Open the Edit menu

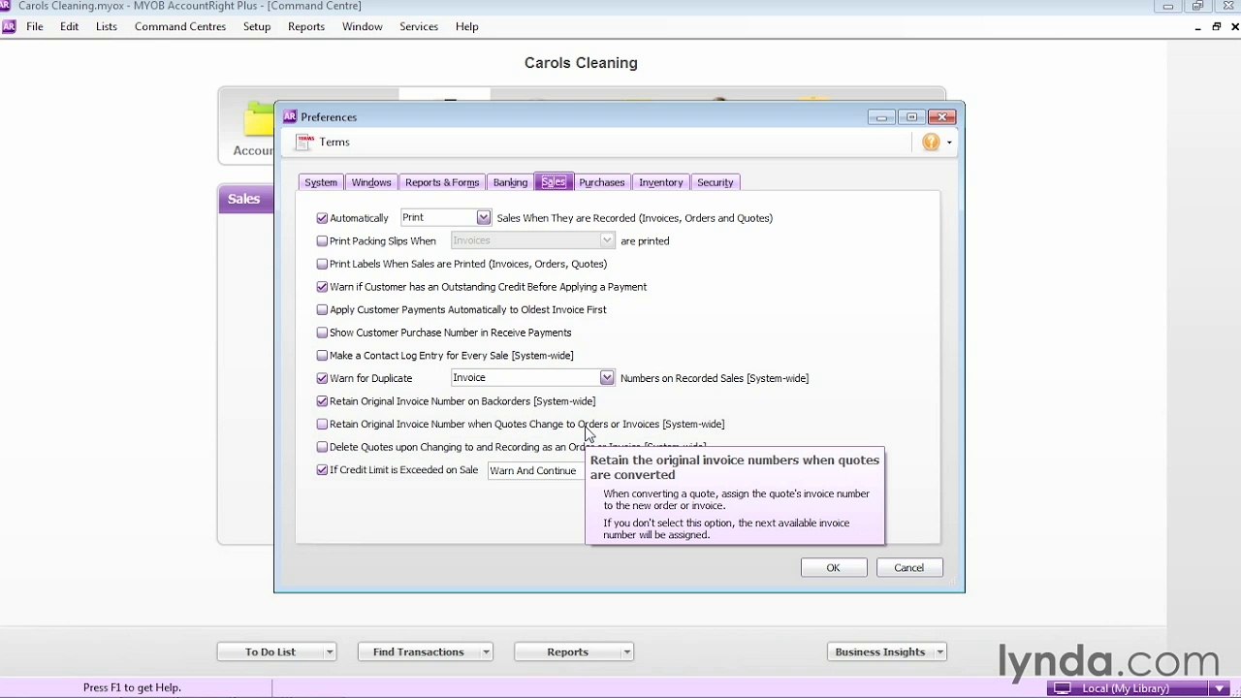tap(70, 27)
